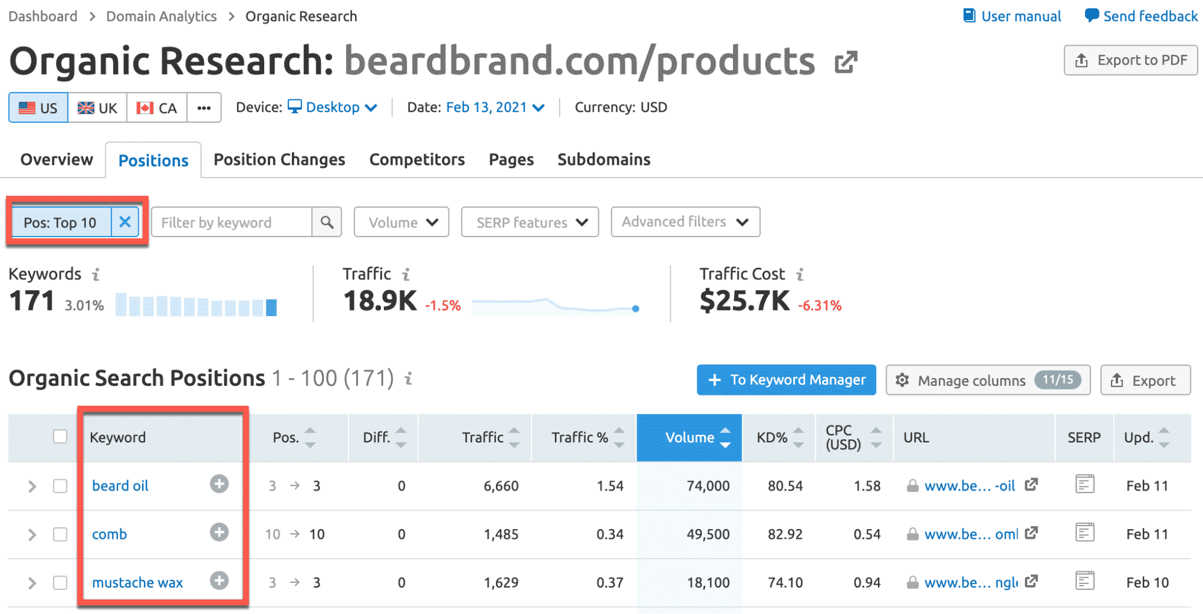Click info icon beside Keywords metric

(x=96, y=274)
